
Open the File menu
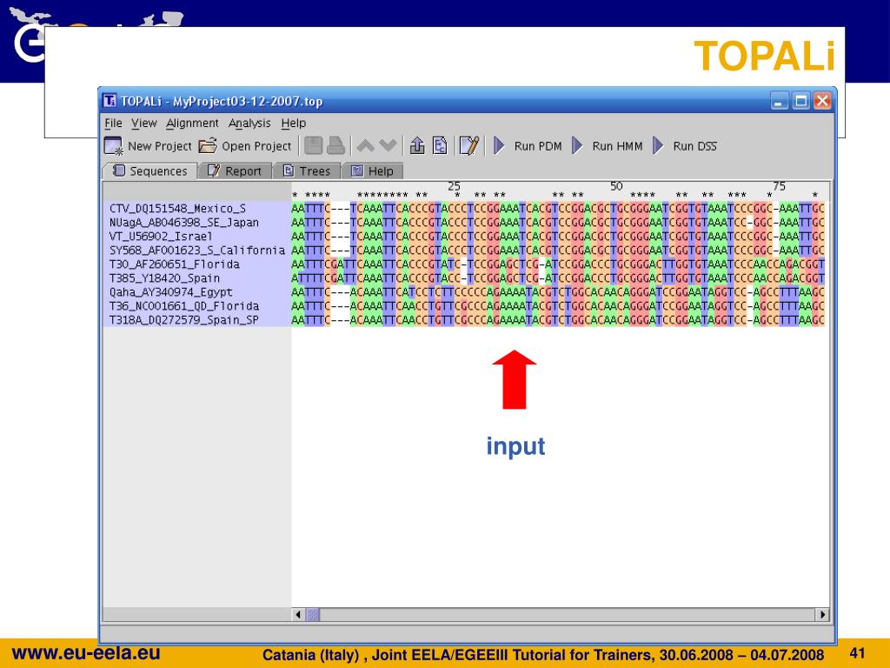coord(113,124)
